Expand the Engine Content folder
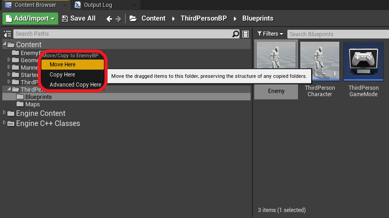 (4, 113)
